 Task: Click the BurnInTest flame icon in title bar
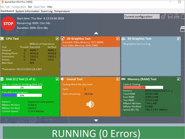2,2
